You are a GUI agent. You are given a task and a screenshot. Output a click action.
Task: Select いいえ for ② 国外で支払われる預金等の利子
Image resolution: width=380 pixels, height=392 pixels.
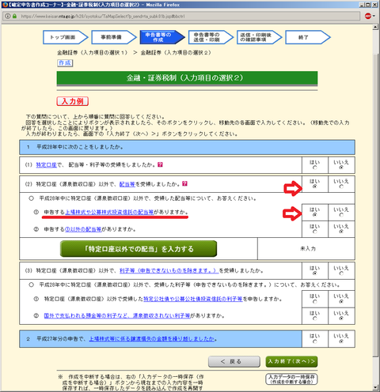click(341, 318)
